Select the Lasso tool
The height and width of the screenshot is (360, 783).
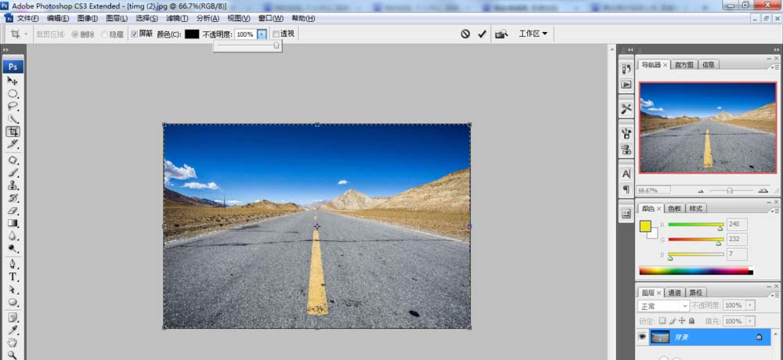click(13, 106)
